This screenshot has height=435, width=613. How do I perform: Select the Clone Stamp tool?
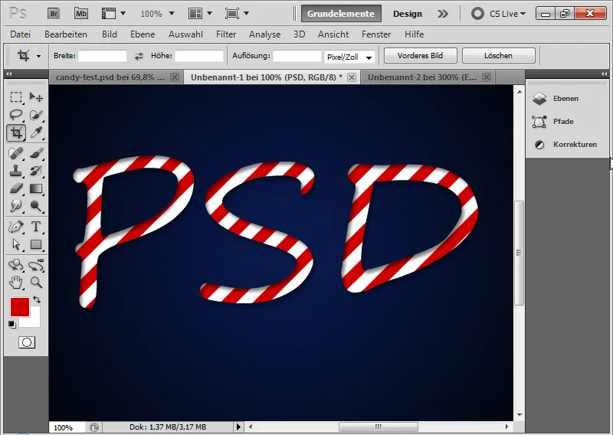click(x=16, y=171)
